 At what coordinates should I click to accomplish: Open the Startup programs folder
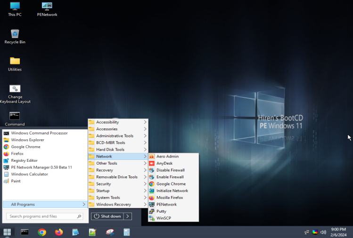[x=118, y=190]
